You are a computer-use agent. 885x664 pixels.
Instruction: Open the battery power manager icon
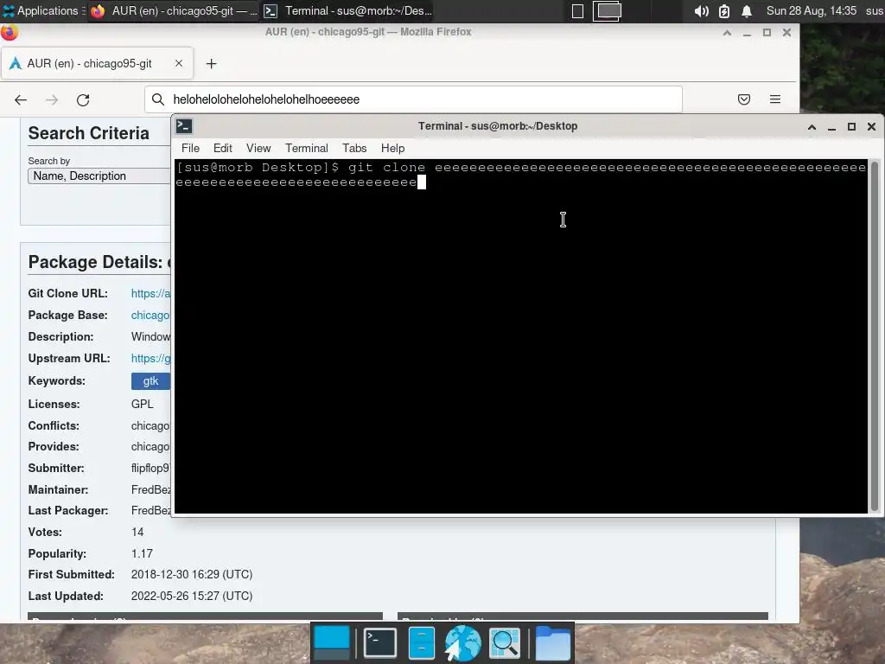tap(724, 10)
